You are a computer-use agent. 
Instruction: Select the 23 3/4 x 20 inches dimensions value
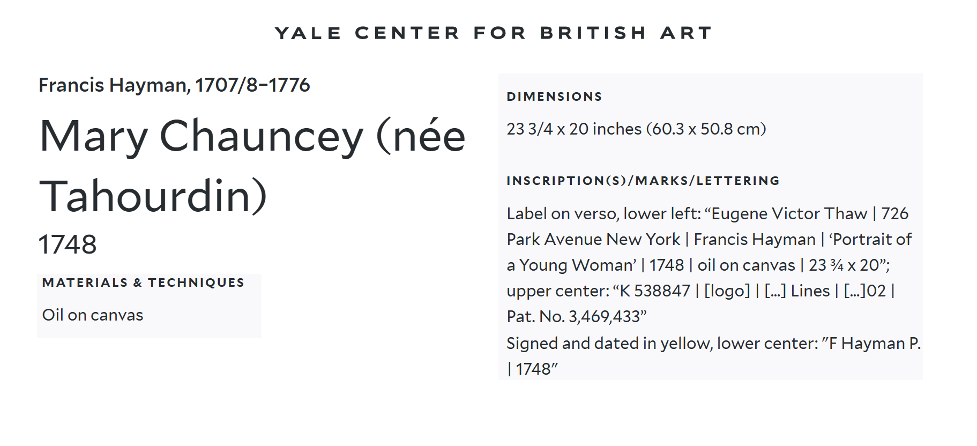636,129
